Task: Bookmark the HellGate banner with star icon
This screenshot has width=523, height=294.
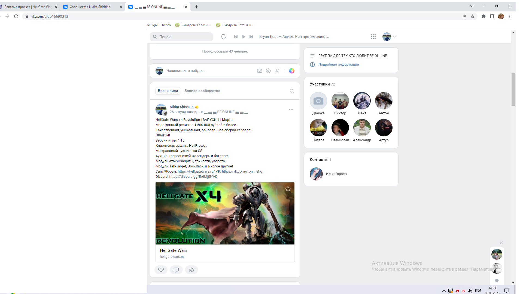Action: (x=288, y=189)
